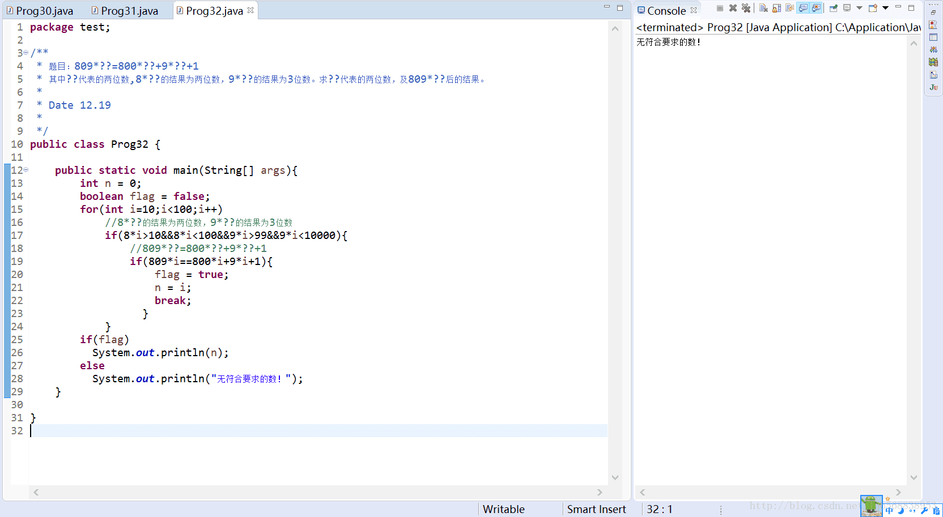Open the green map fast view icon in the right trim
Viewport: 943px width, 517px height.
point(933,62)
